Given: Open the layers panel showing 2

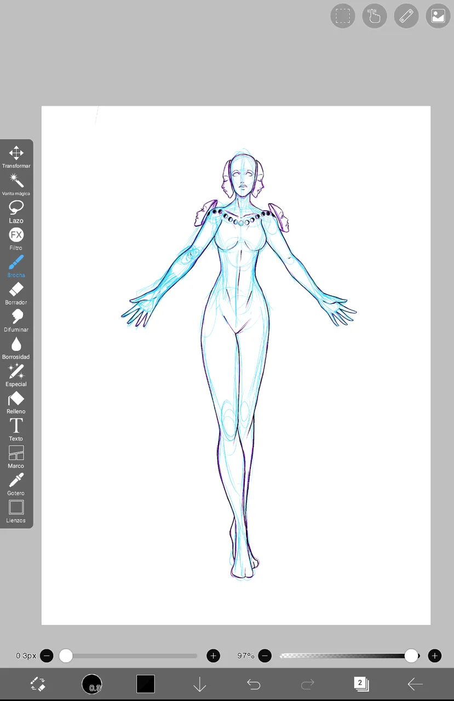Looking at the screenshot, I should 361,683.
